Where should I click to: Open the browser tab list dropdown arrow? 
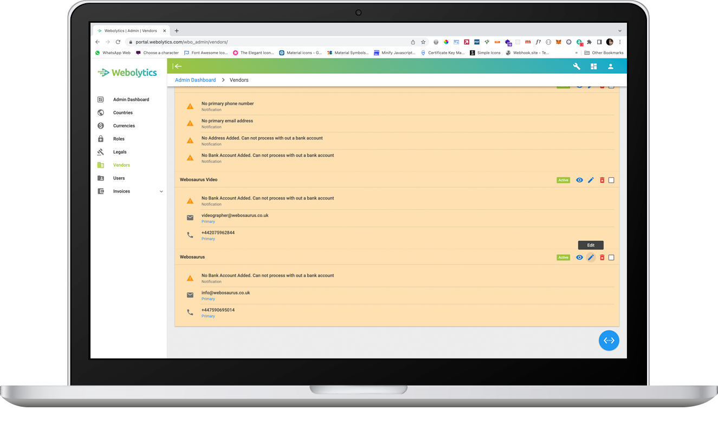[x=619, y=30]
